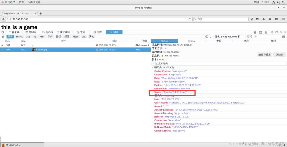Open developer tools settings gear
287x147 pixels.
coord(272,32)
